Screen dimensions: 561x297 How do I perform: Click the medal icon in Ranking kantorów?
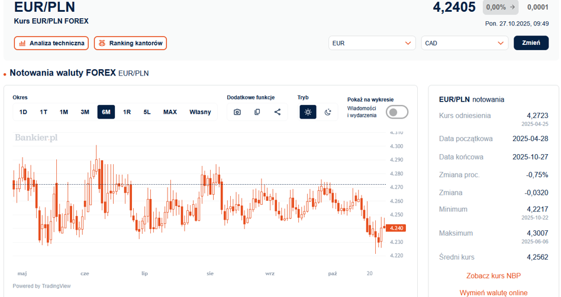(x=102, y=43)
